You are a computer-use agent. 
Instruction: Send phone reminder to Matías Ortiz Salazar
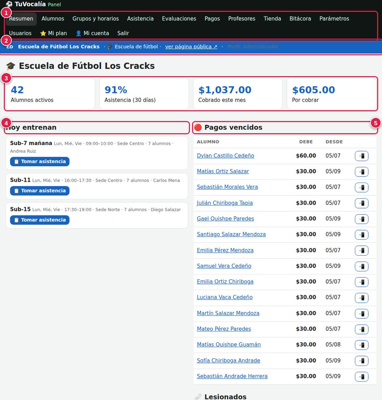pos(362,172)
